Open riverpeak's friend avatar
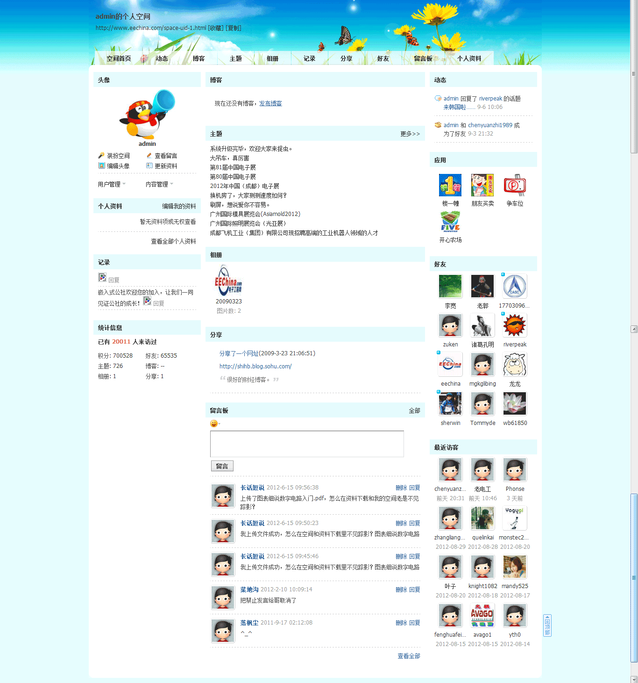The width and height of the screenshot is (638, 683). click(x=514, y=325)
